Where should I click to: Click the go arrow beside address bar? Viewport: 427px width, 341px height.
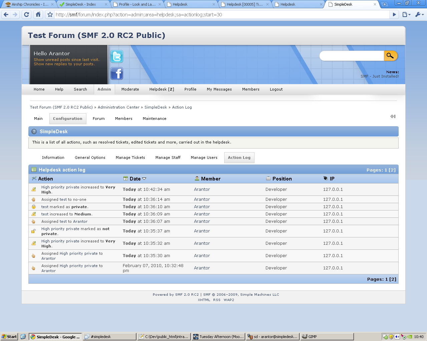pos(394,15)
